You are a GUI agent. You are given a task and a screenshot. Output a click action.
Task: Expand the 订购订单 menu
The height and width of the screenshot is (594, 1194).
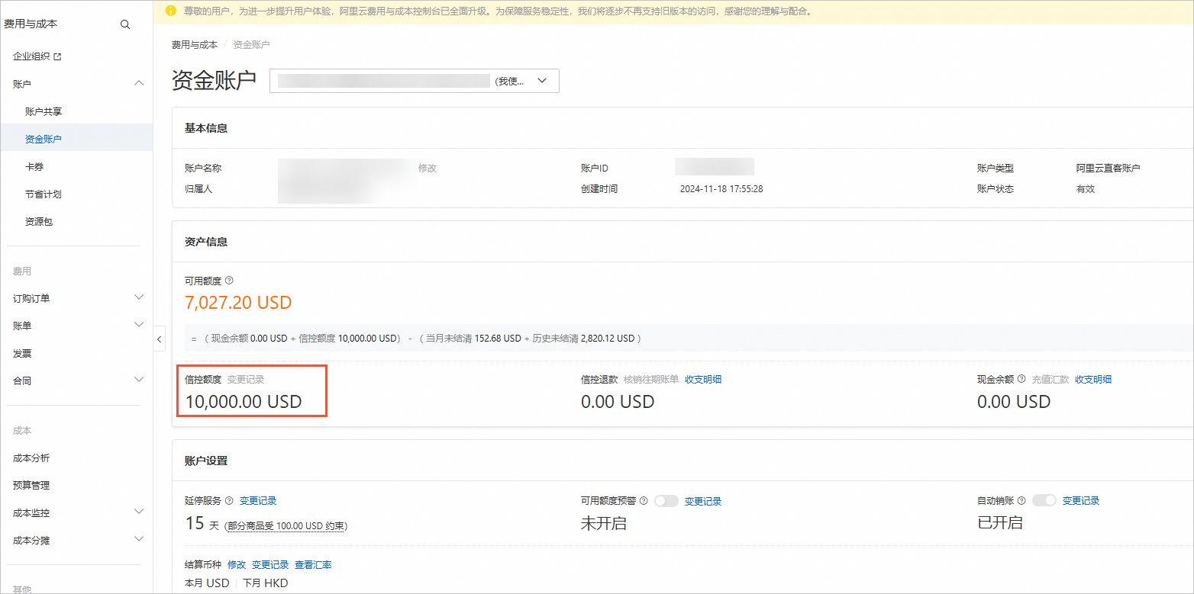(139, 297)
